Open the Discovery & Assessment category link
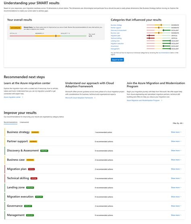 [118, 31]
